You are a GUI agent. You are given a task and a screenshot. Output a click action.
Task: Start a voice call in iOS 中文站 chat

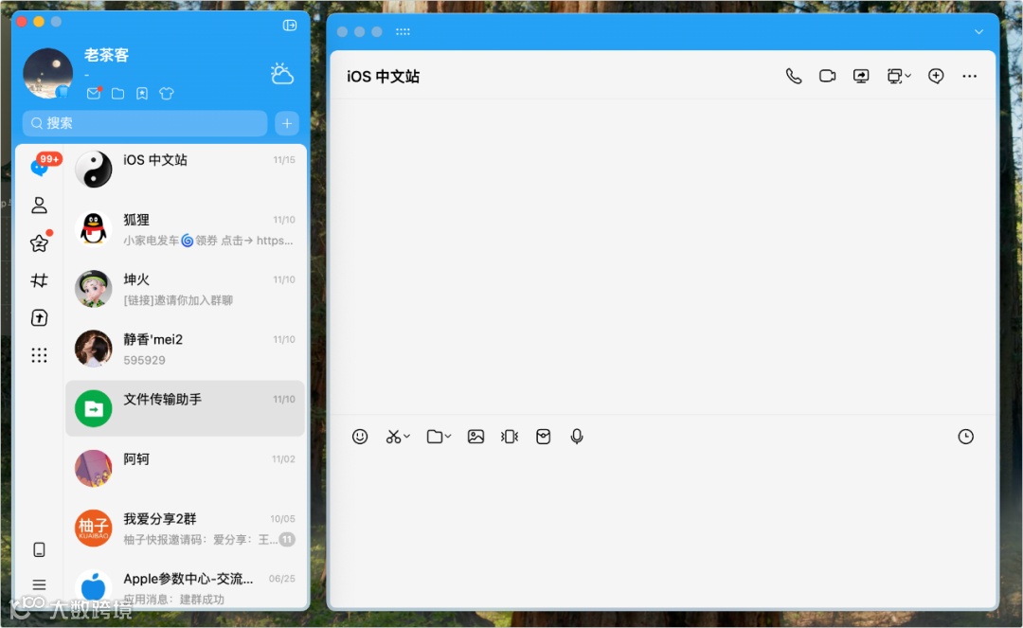[x=794, y=77]
